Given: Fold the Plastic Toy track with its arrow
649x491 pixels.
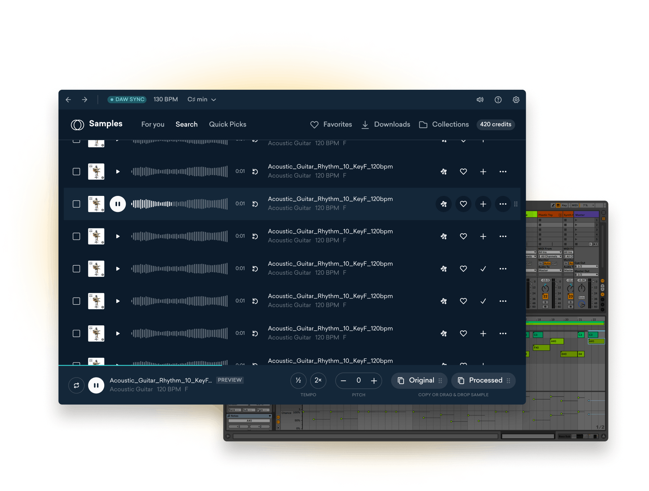Looking at the screenshot, I should pyautogui.click(x=560, y=215).
